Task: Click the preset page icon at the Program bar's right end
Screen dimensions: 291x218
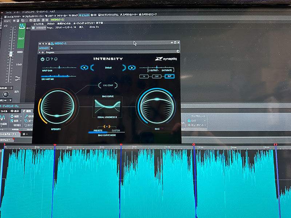Action: (x=178, y=51)
